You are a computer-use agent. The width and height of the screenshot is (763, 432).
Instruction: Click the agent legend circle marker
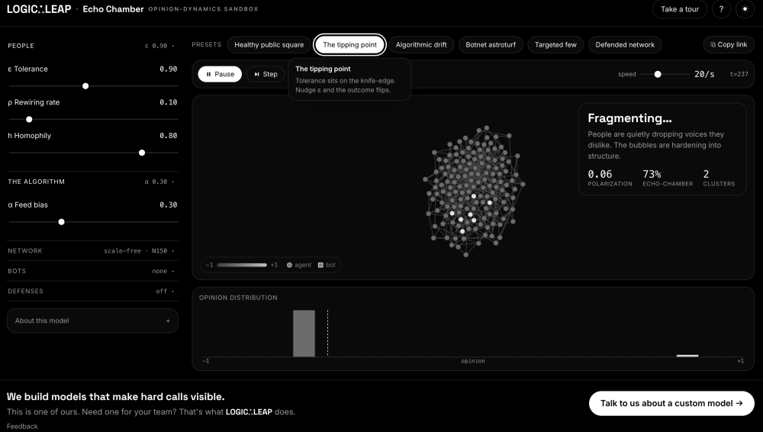(x=289, y=265)
